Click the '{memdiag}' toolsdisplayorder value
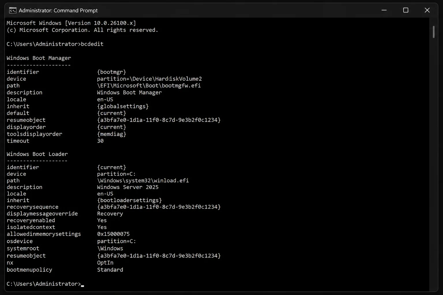The height and width of the screenshot is (295, 443). [112, 134]
